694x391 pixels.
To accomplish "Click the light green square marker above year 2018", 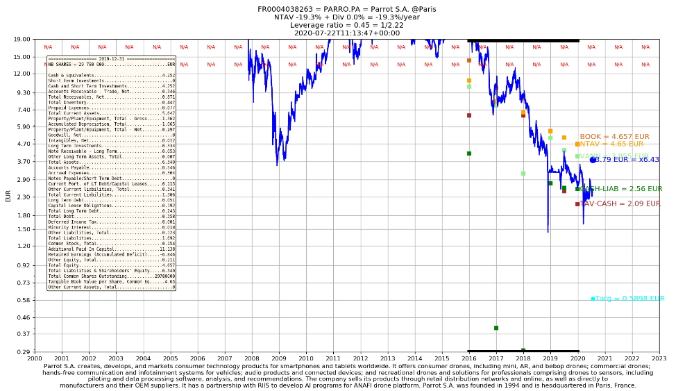I will click(523, 174).
